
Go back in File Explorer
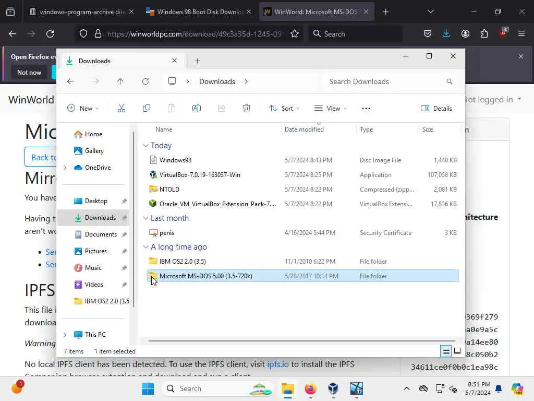click(x=70, y=81)
